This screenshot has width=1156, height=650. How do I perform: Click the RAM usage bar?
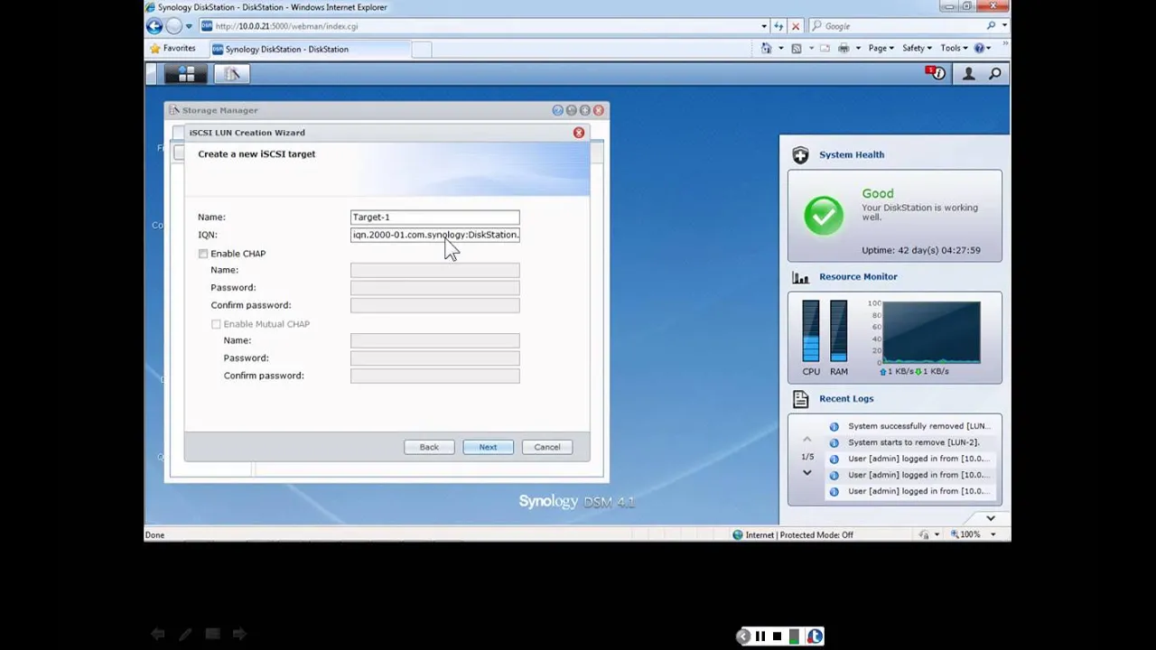[x=839, y=331]
